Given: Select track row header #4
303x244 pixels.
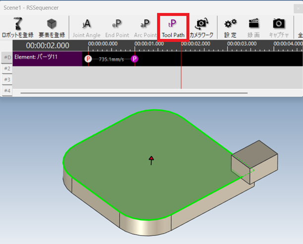Looking at the screenshot, I should pyautogui.click(x=7, y=91).
